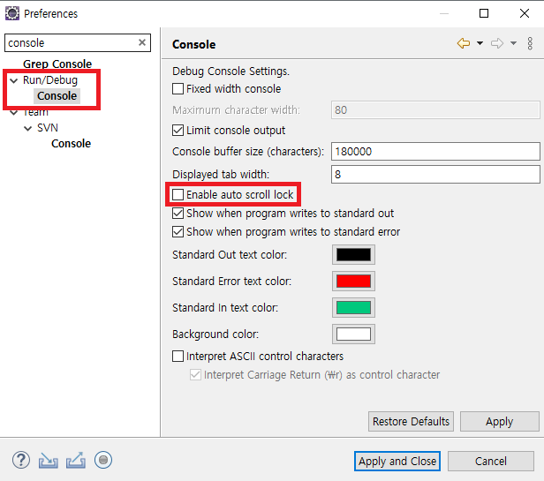Maximize the Preferences window
Image resolution: width=544 pixels, height=481 pixels.
click(x=484, y=13)
